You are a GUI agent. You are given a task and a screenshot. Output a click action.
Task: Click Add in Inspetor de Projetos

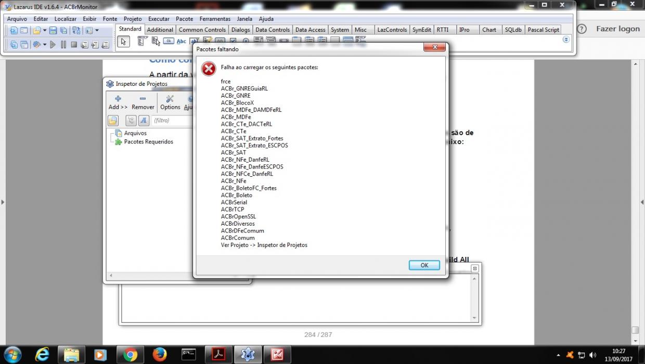pos(118,102)
